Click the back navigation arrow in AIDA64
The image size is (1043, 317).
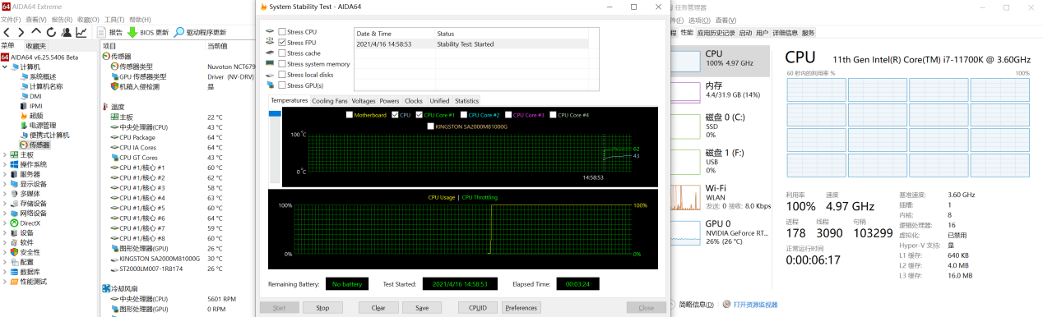point(7,32)
